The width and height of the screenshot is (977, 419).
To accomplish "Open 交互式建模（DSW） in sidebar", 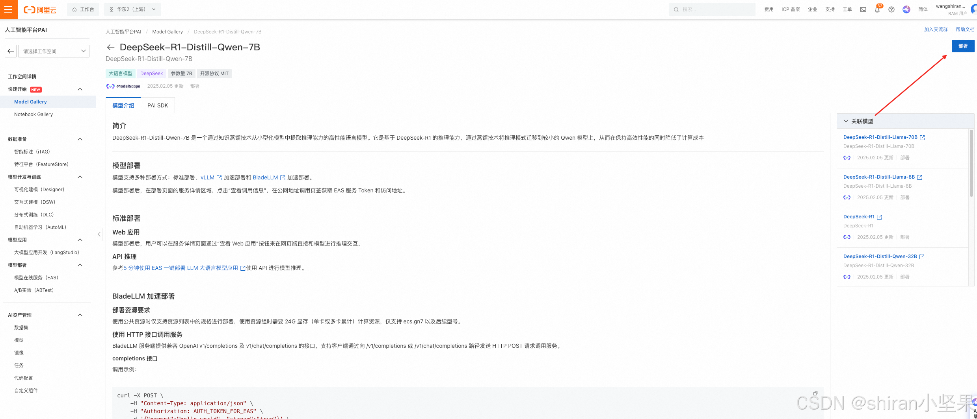I will point(35,202).
